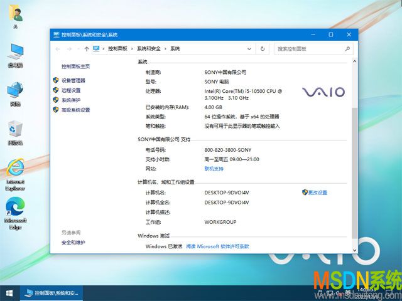Open the Recycle Bin desktop icon
The width and height of the screenshot is (402, 301).
[15, 132]
